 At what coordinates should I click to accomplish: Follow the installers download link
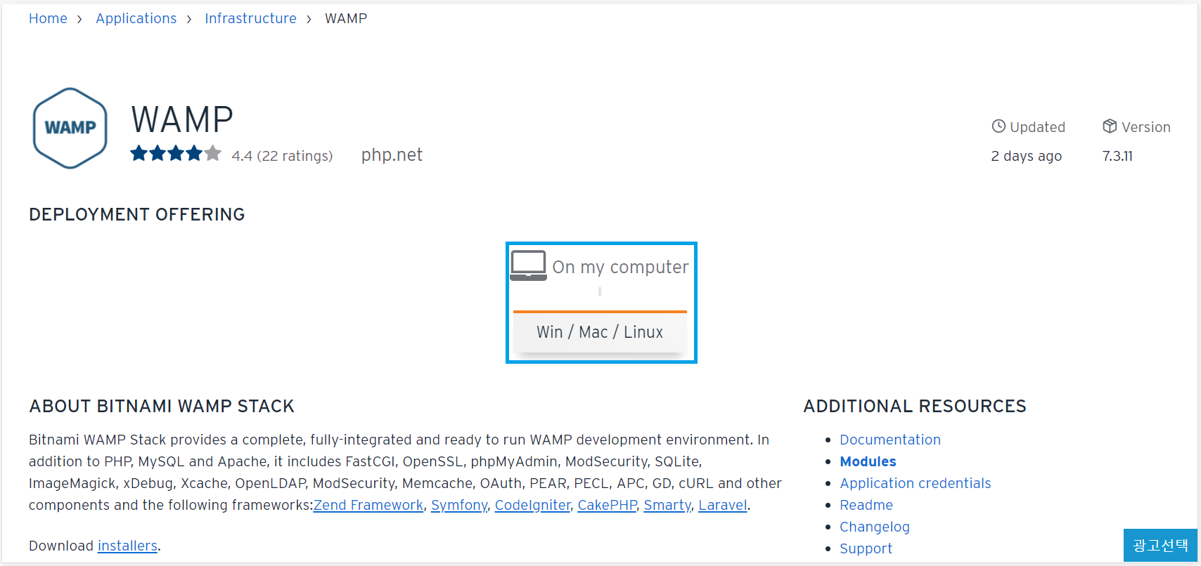pyautogui.click(x=127, y=546)
